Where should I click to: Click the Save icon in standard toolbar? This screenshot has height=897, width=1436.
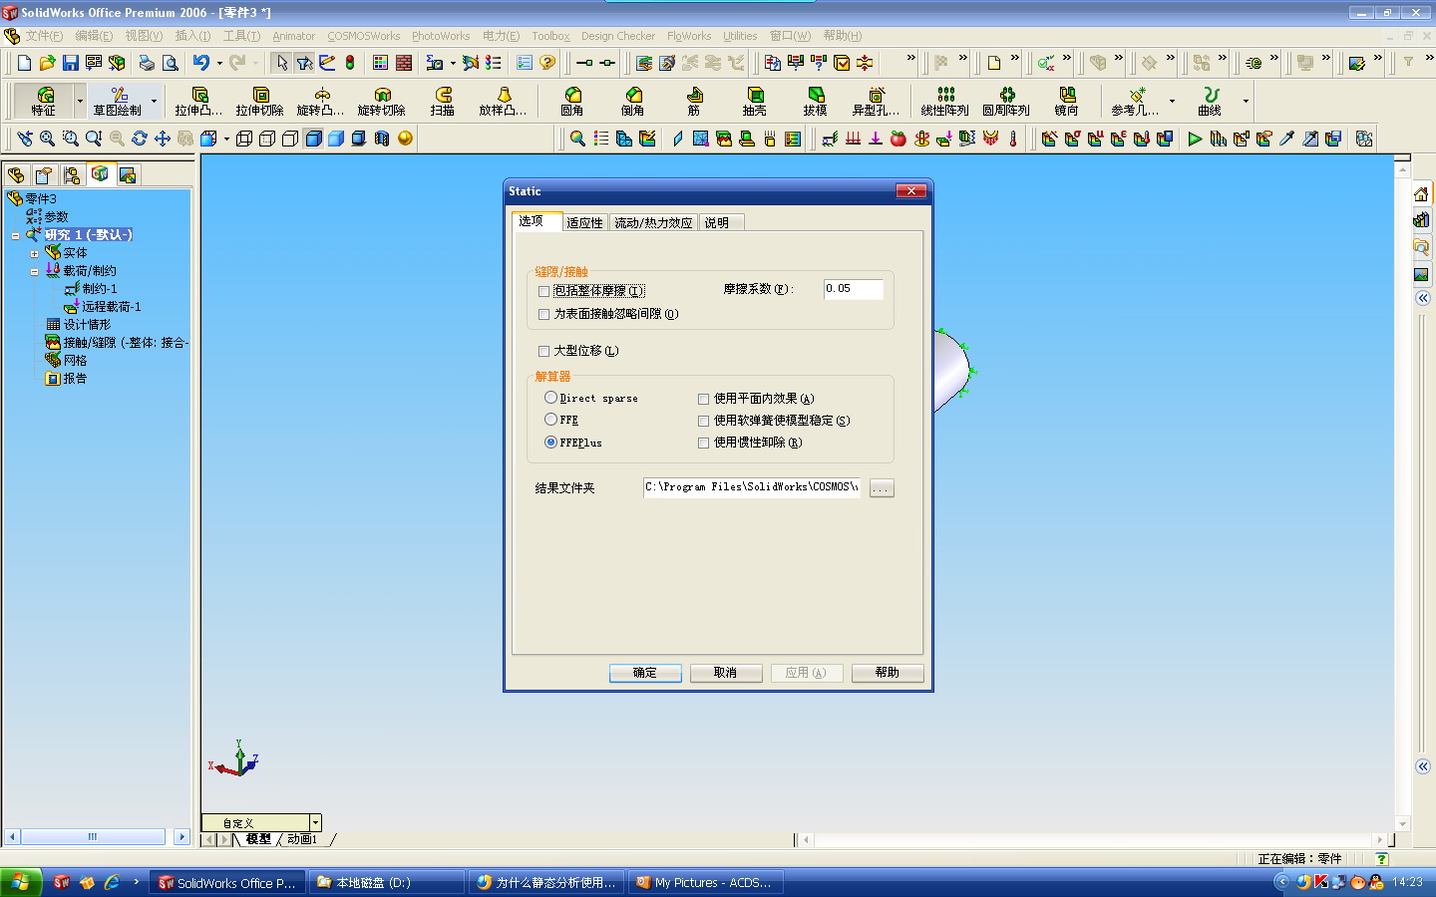[71, 63]
